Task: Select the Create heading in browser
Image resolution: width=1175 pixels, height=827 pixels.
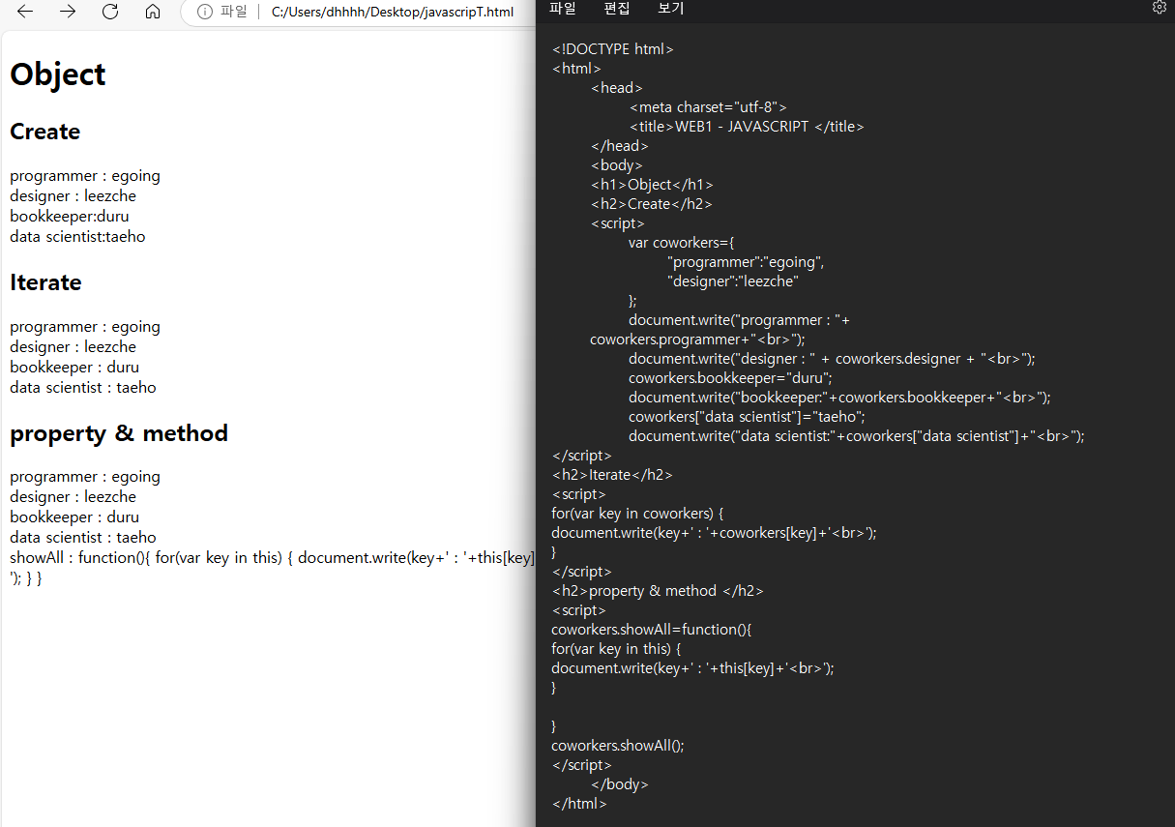Action: pos(45,132)
